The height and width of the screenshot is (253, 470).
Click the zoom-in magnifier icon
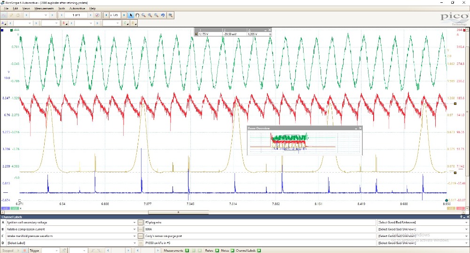coord(150,15)
